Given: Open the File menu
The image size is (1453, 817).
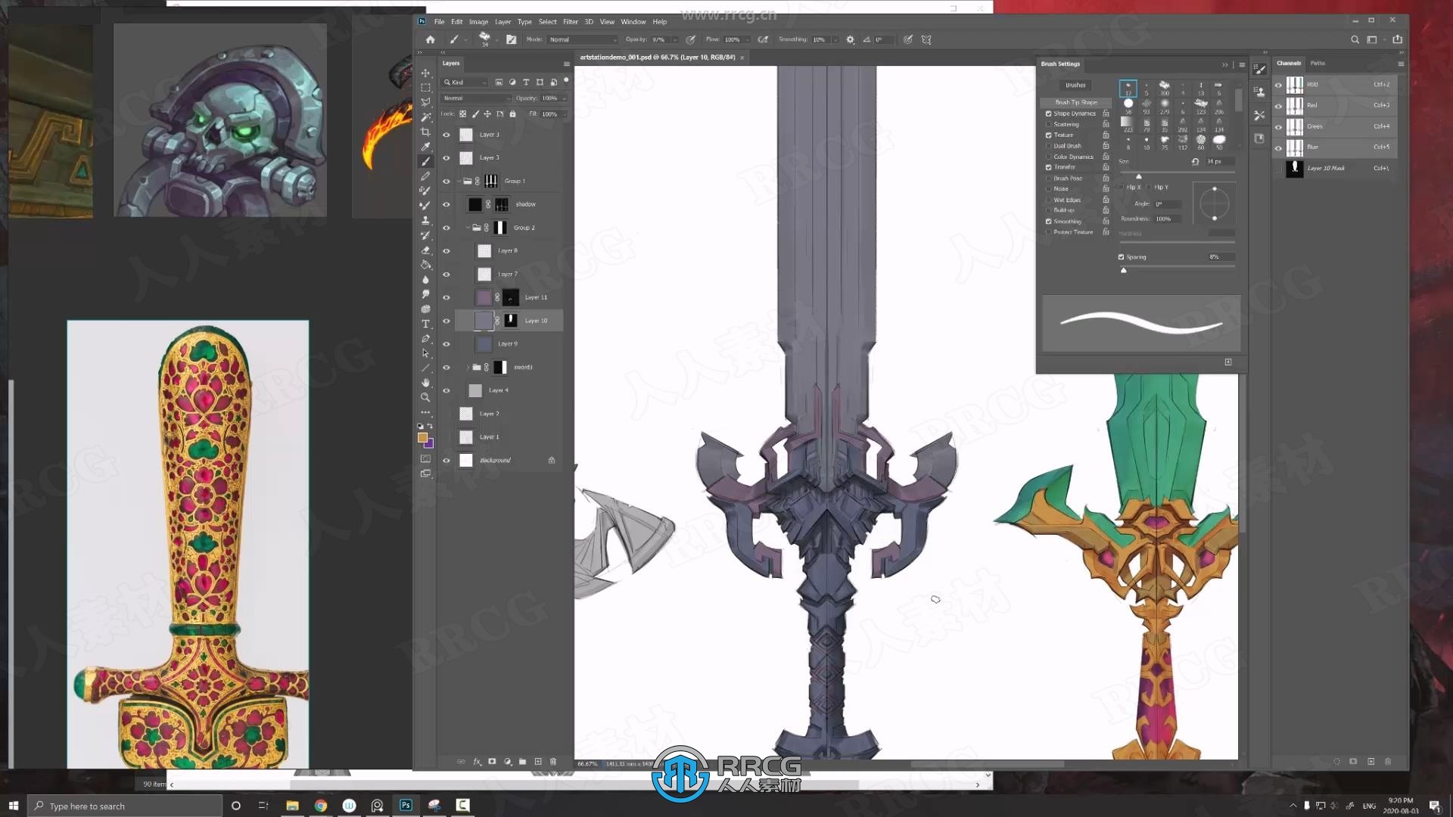Looking at the screenshot, I should tap(439, 22).
